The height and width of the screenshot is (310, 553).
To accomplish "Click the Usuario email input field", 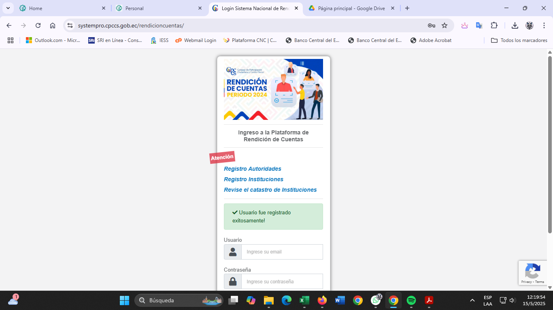I will pyautogui.click(x=282, y=252).
